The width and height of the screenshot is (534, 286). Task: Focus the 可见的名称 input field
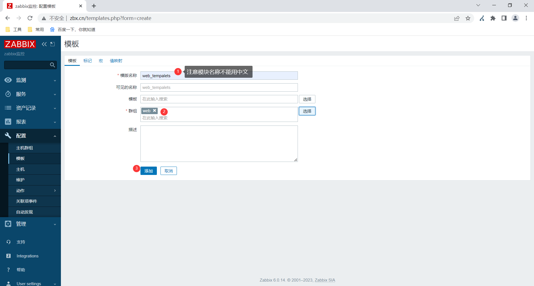point(219,87)
